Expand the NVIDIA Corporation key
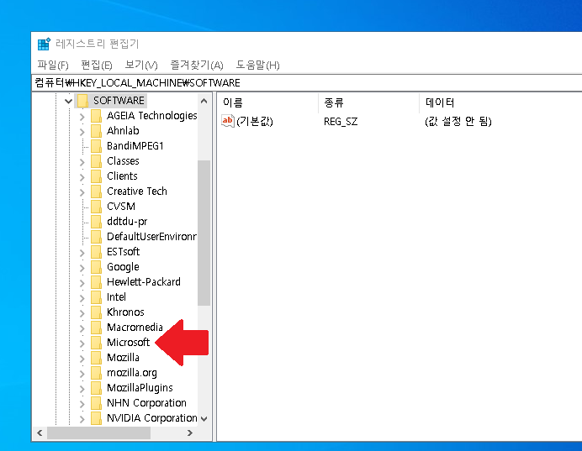Viewport: 582px width, 451px height. pyautogui.click(x=82, y=419)
